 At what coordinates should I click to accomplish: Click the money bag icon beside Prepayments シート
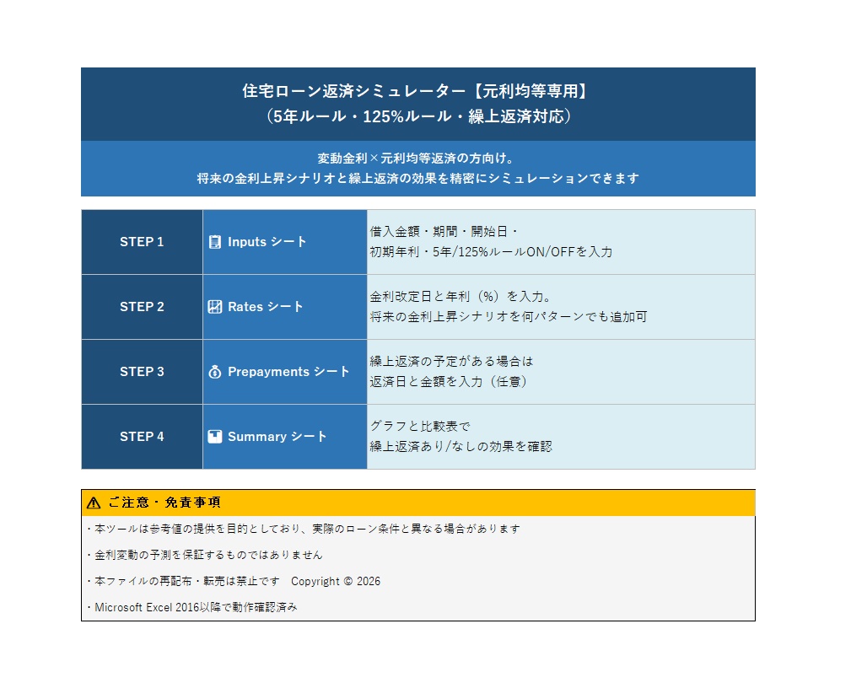pos(216,372)
